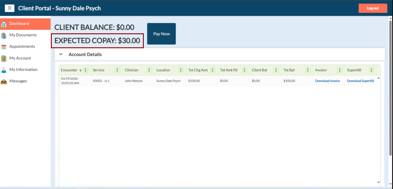Sort by the Encounter column arrow

pos(80,70)
